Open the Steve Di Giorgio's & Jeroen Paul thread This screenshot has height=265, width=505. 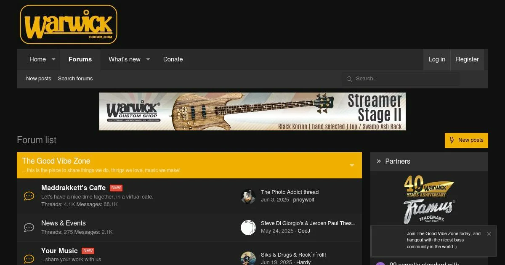[x=308, y=223]
